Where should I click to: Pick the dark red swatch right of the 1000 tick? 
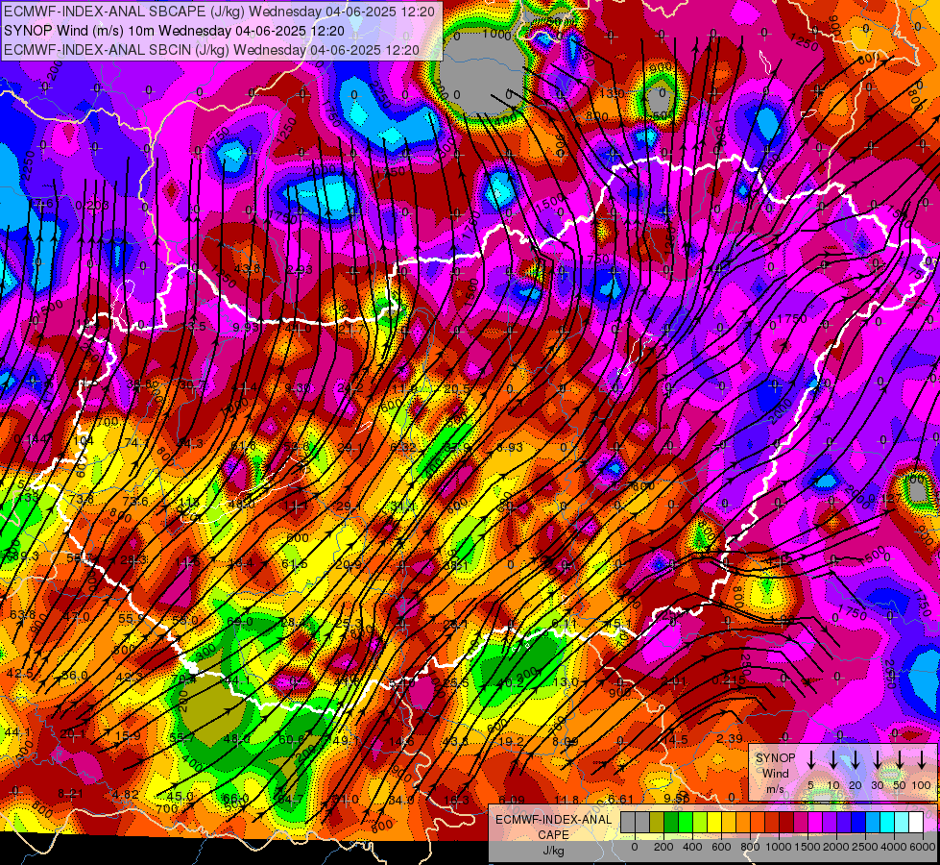[x=786, y=822]
